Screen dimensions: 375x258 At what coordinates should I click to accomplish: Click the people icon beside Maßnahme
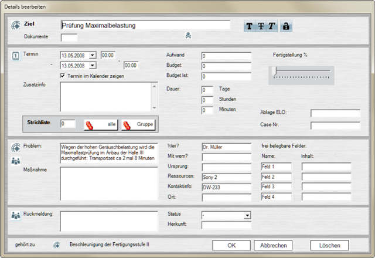pos(16,161)
